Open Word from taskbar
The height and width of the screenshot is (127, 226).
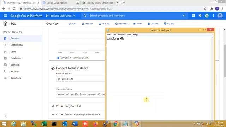coord(75,124)
